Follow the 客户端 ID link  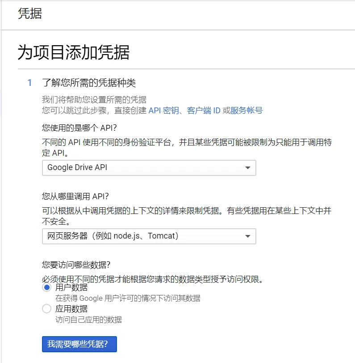pos(204,111)
